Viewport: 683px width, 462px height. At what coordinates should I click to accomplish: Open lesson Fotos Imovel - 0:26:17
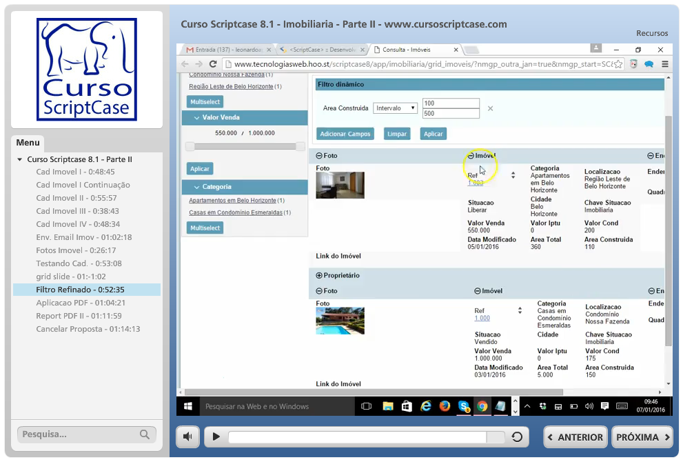77,250
